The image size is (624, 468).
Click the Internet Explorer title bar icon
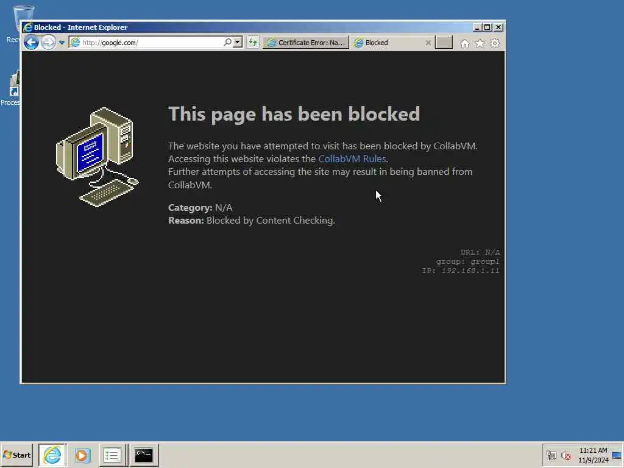pyautogui.click(x=28, y=27)
